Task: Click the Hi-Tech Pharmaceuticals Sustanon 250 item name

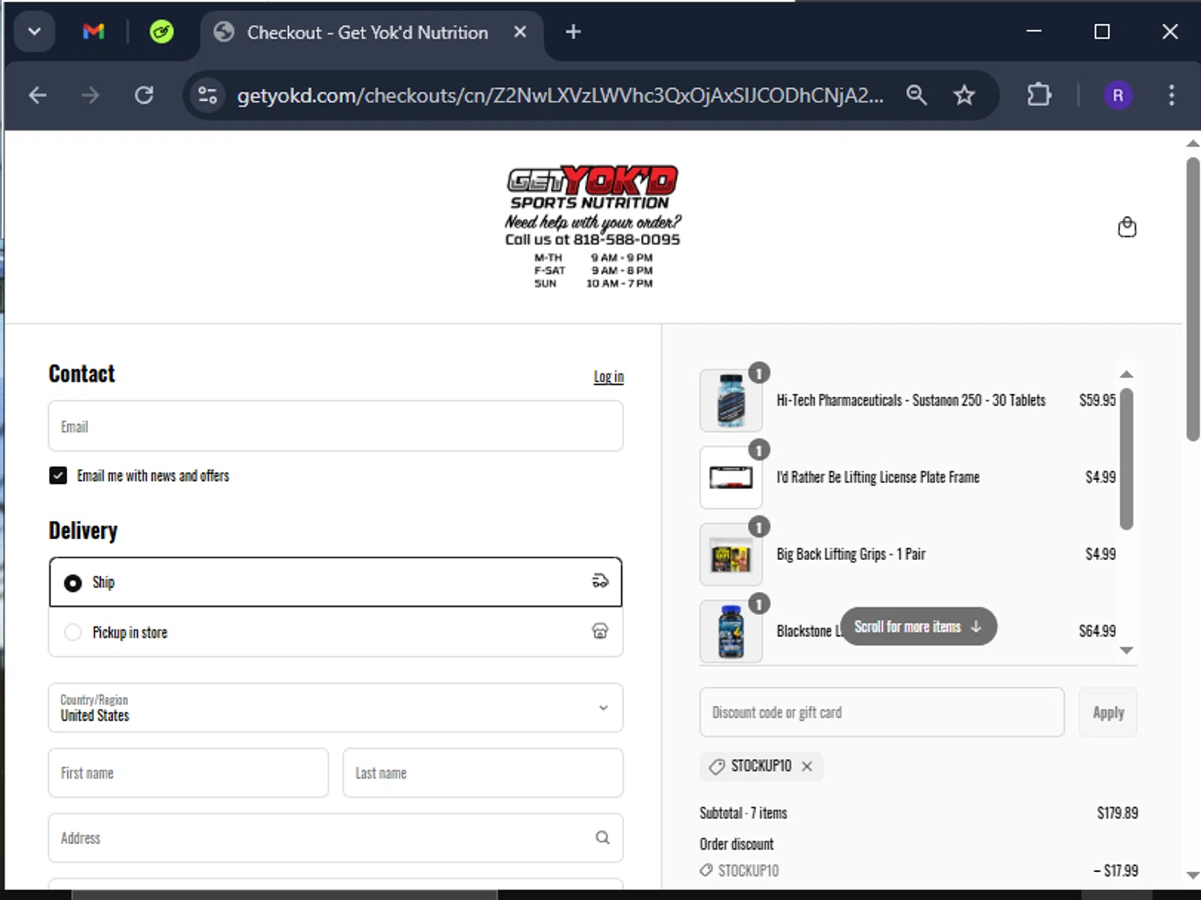Action: tap(911, 401)
